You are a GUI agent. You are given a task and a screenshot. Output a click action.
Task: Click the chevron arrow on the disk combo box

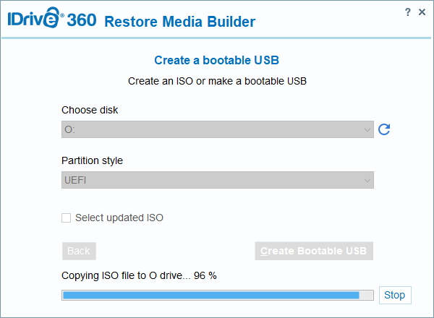point(367,129)
